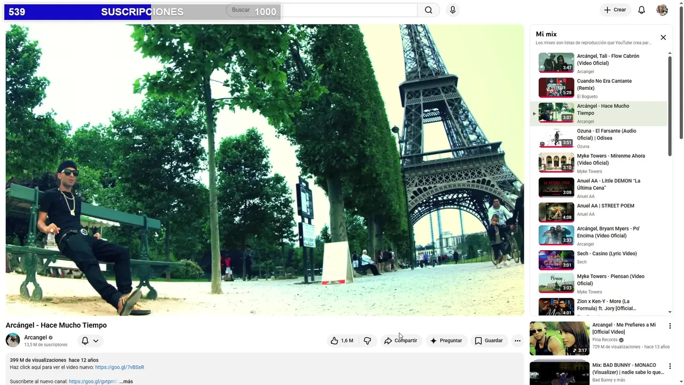The image size is (684, 385).
Task: Click the Preguntar button
Action: [x=446, y=341]
